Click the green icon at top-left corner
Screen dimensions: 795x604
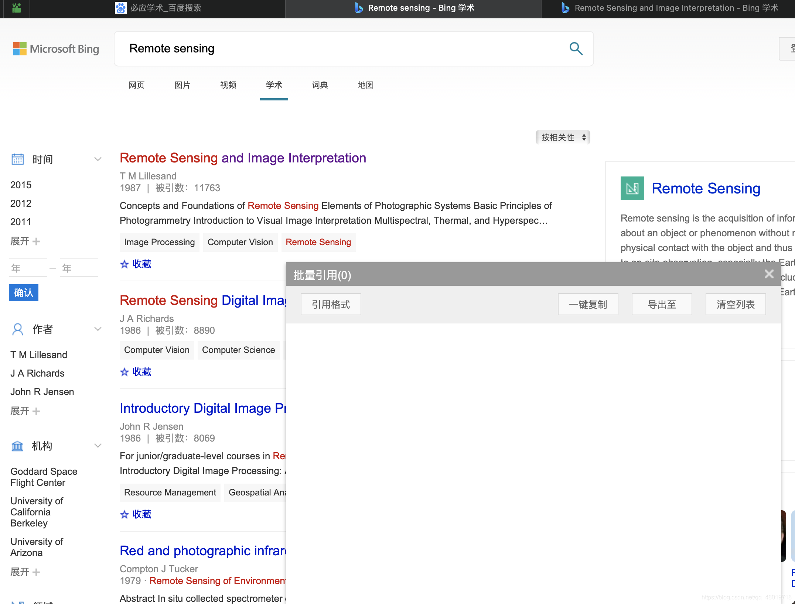16,8
